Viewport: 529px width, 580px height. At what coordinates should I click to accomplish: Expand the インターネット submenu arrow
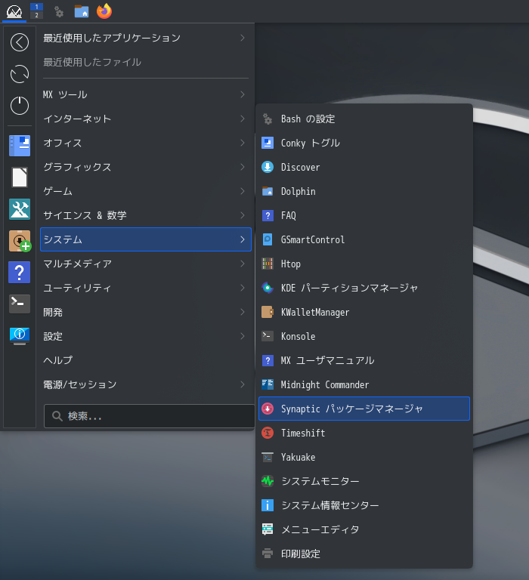pos(243,119)
